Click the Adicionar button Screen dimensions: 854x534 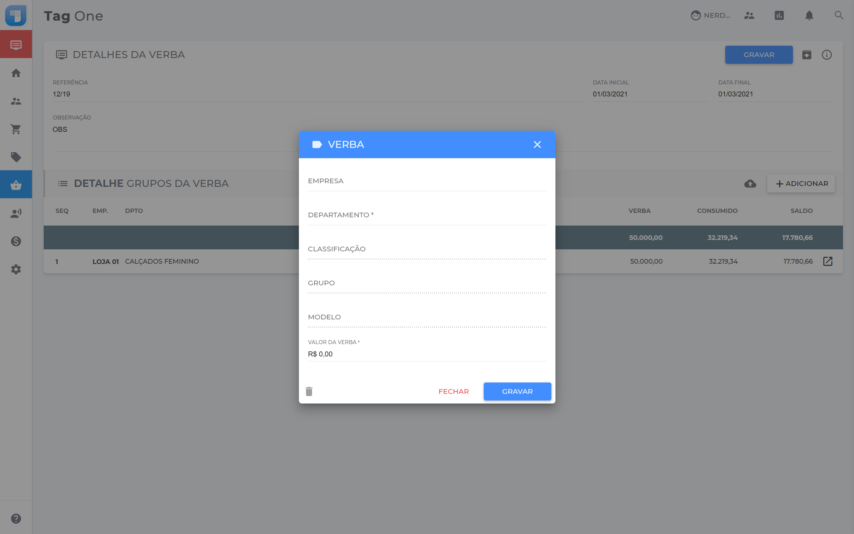(x=801, y=184)
